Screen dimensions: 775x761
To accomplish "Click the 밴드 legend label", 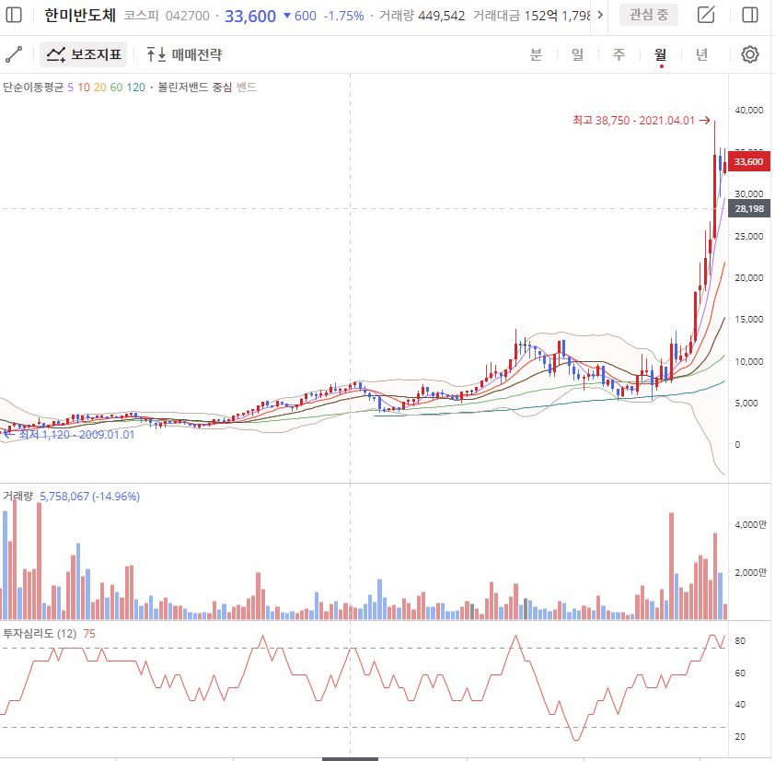I will (246, 88).
